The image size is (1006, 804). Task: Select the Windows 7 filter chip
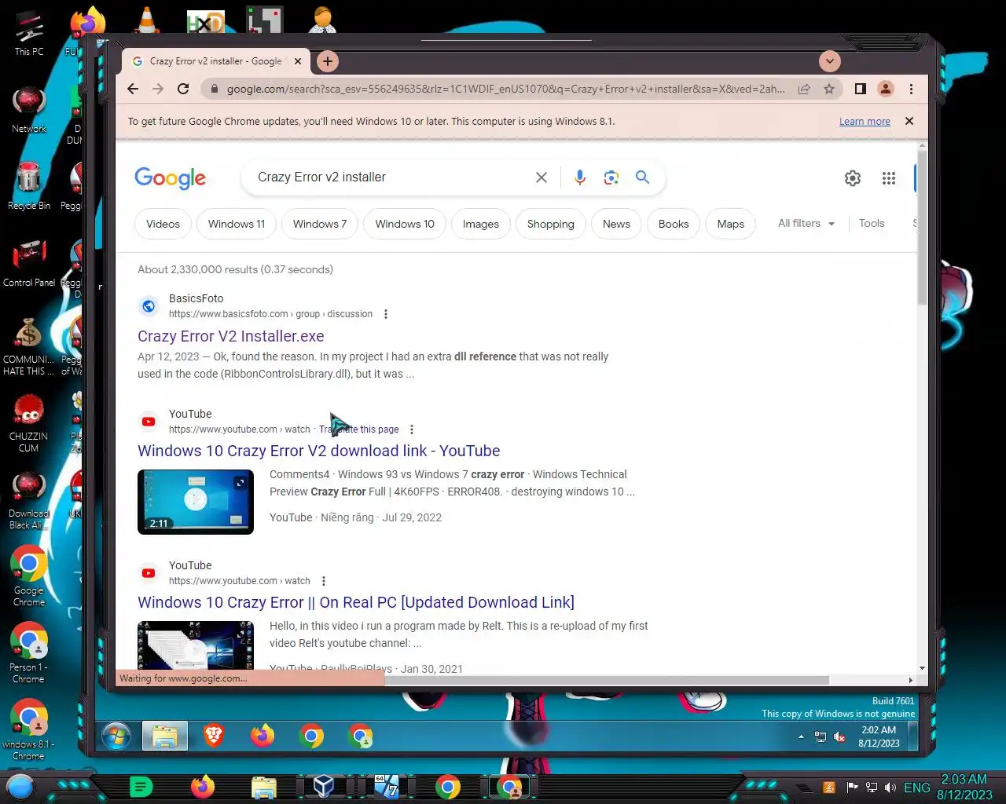click(320, 224)
